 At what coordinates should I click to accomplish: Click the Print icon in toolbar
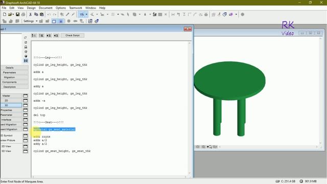(23, 14)
